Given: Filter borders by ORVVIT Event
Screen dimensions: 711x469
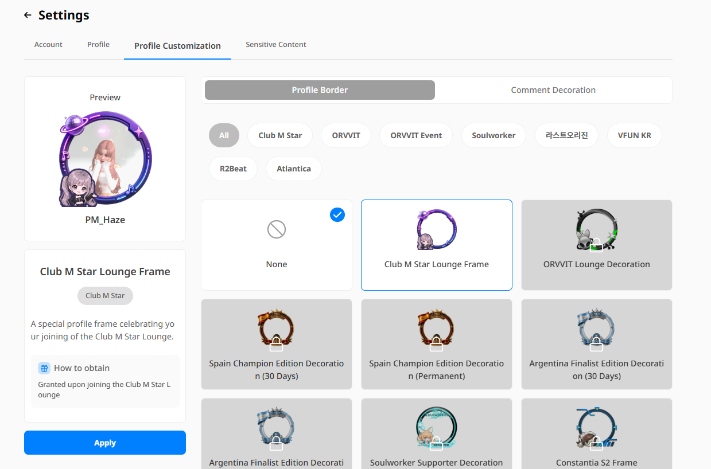Looking at the screenshot, I should coord(416,135).
